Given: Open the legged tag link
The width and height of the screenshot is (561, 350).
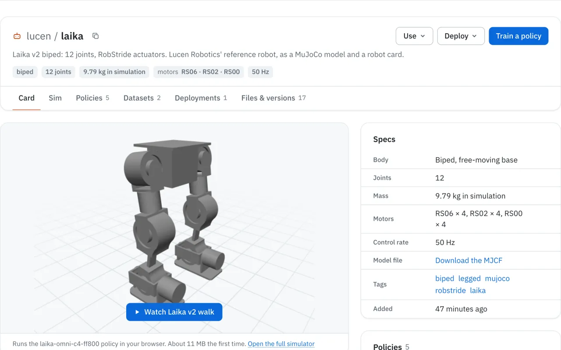Looking at the screenshot, I should point(469,278).
